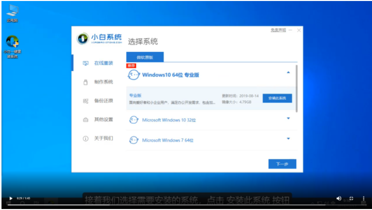Image resolution: width=372 pixels, height=210 pixels.
Task: Open video more options menu
Action: click(x=364, y=199)
